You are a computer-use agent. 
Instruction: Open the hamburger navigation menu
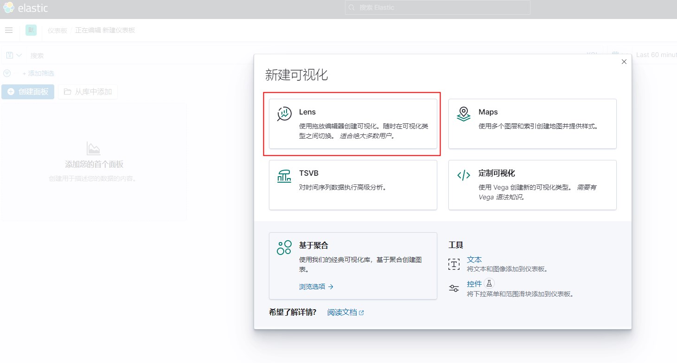click(9, 30)
